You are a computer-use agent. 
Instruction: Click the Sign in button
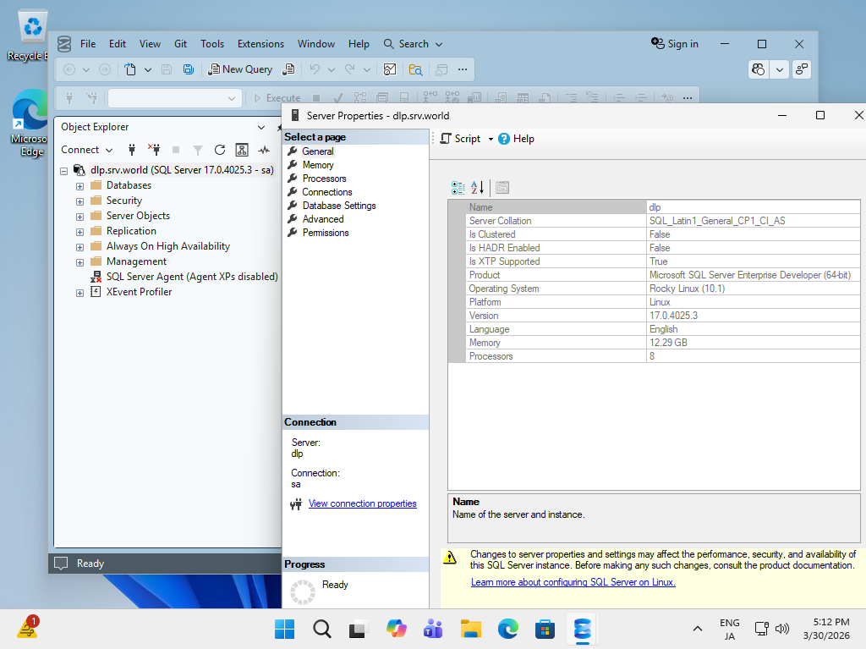coord(674,44)
